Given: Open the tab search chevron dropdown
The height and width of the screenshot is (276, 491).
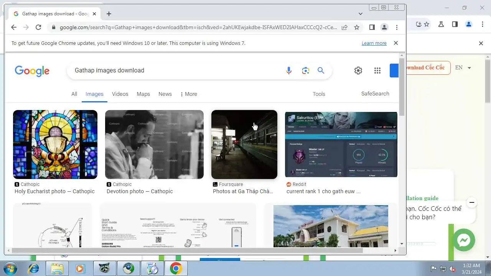Looking at the screenshot, I should (361, 14).
